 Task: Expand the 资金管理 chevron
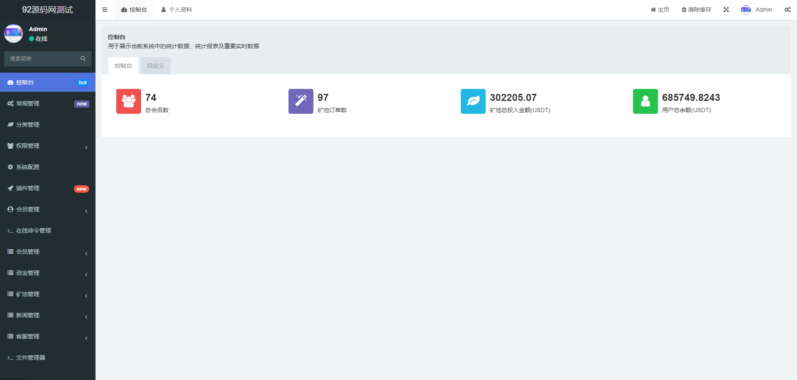click(86, 275)
